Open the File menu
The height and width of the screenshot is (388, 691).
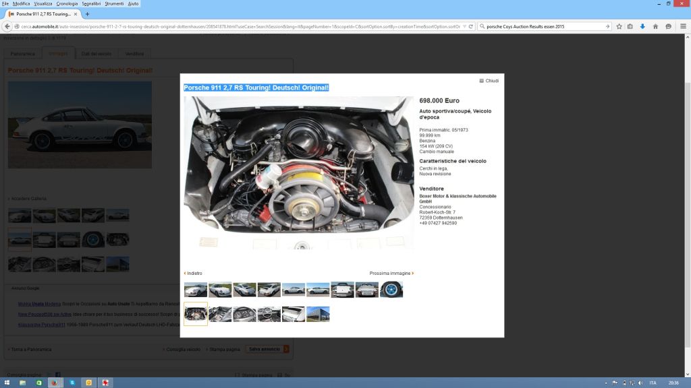tap(5, 3)
